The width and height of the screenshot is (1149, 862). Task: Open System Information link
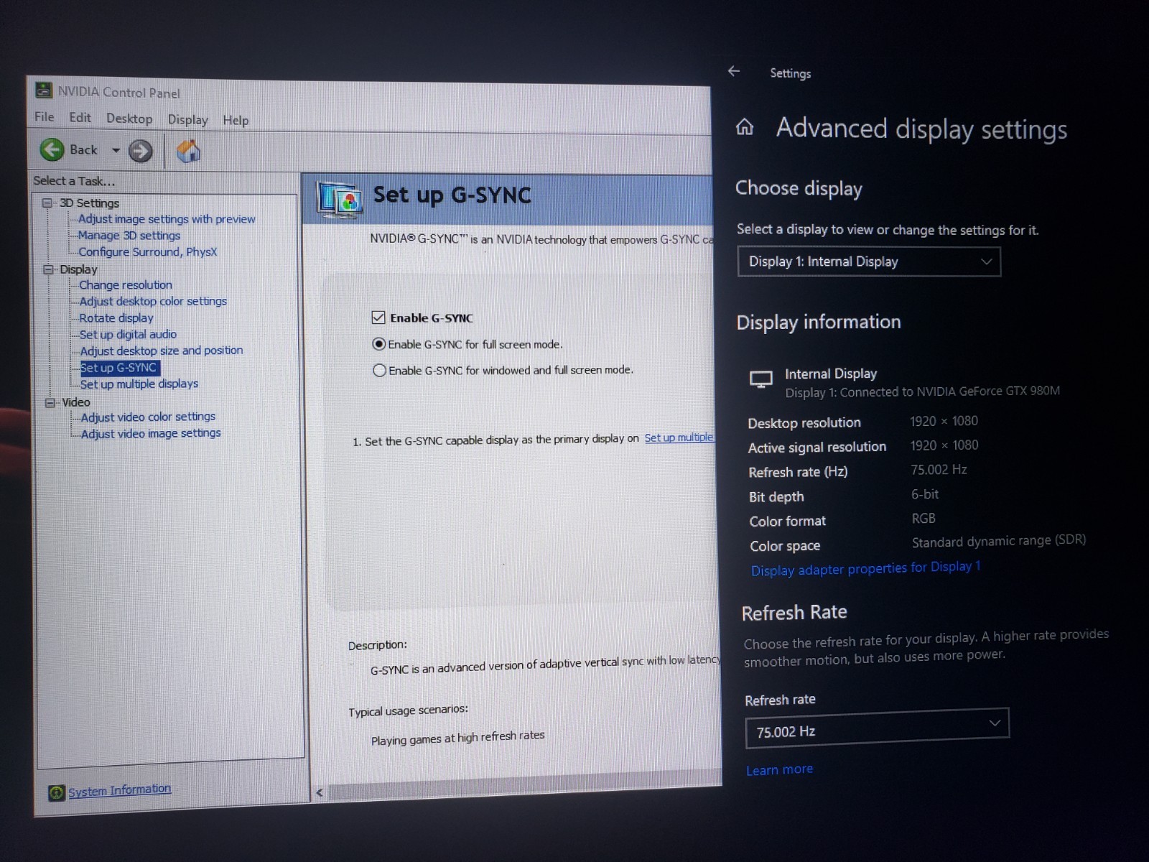pyautogui.click(x=119, y=790)
